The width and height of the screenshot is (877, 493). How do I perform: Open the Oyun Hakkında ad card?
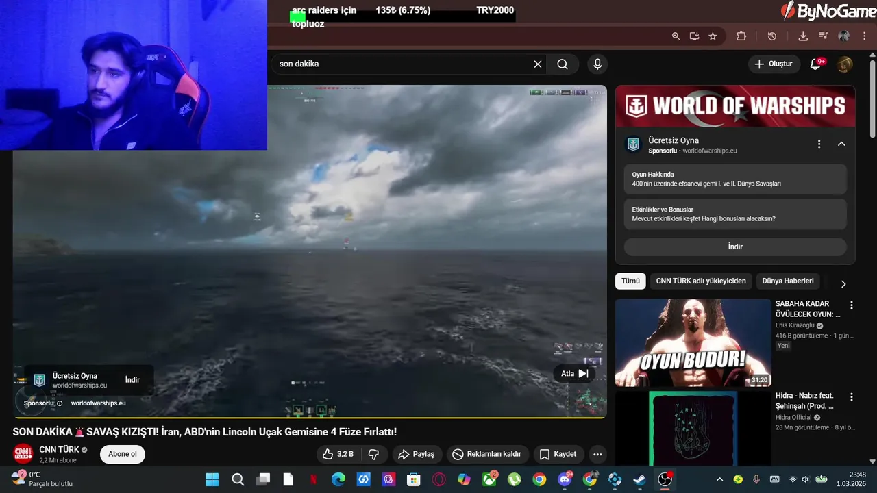click(735, 179)
